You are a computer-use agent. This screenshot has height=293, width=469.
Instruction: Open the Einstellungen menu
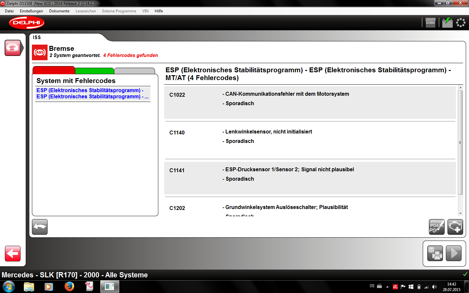click(x=31, y=11)
